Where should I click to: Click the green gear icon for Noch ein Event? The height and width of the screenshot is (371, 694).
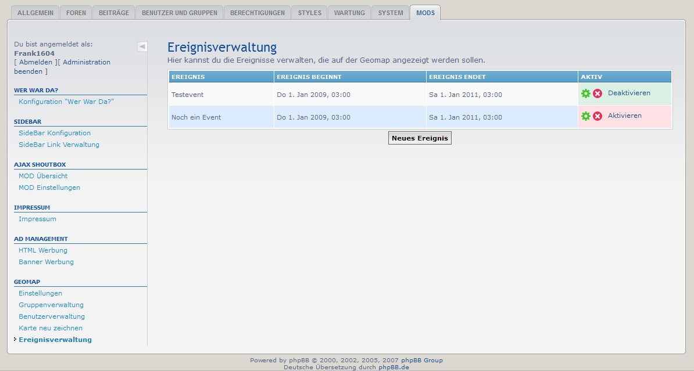click(x=585, y=116)
